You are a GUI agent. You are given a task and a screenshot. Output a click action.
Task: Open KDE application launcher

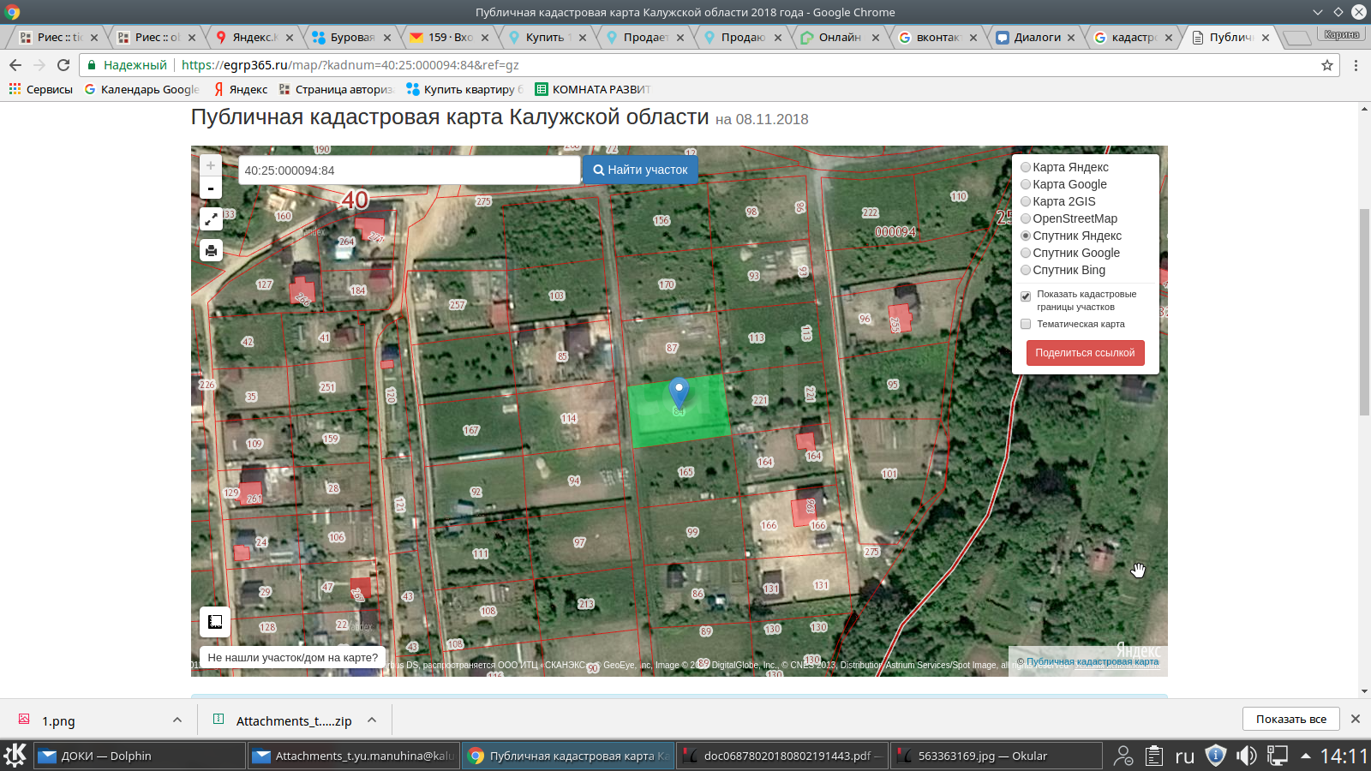pyautogui.click(x=15, y=756)
